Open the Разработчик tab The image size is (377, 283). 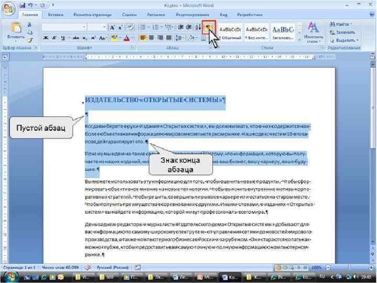tap(250, 15)
